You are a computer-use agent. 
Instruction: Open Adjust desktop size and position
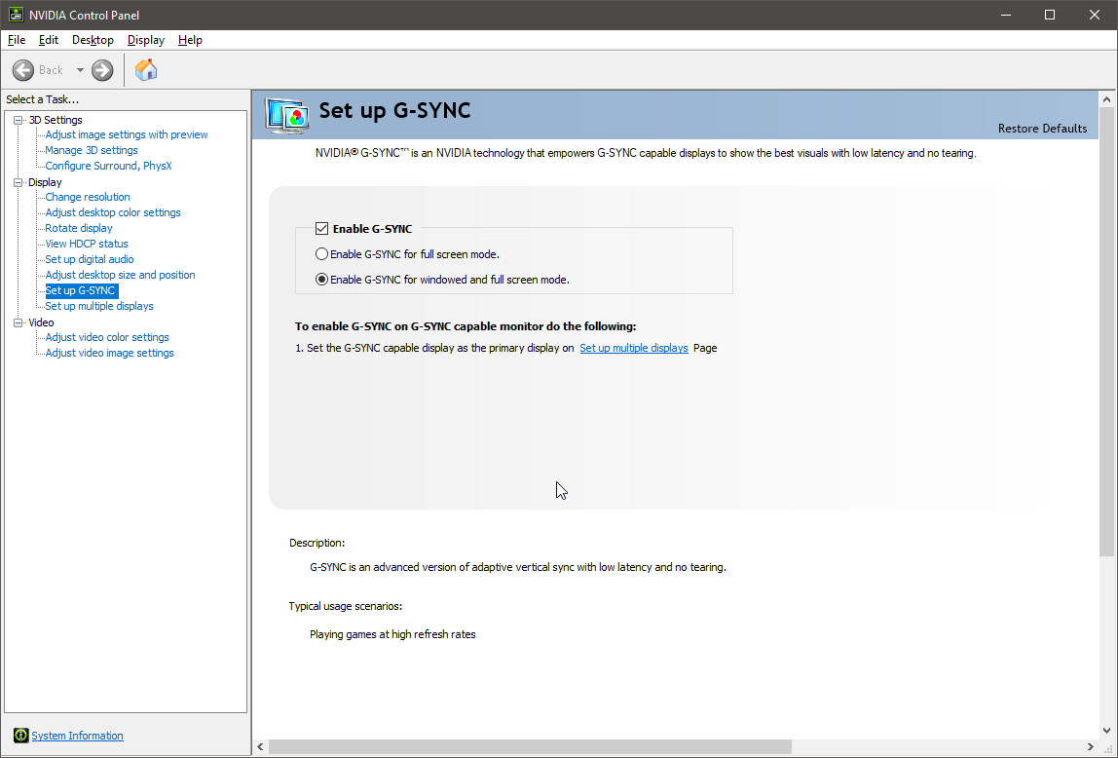coord(120,276)
